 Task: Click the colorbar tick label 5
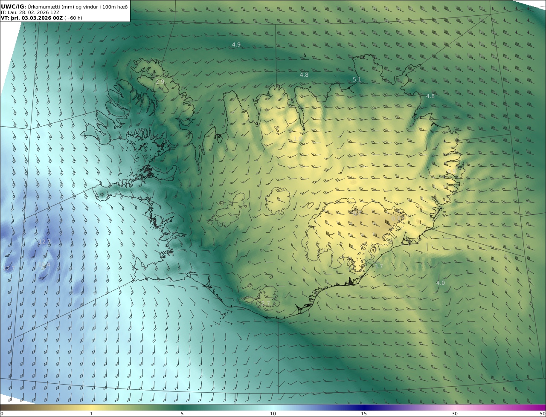182,414
